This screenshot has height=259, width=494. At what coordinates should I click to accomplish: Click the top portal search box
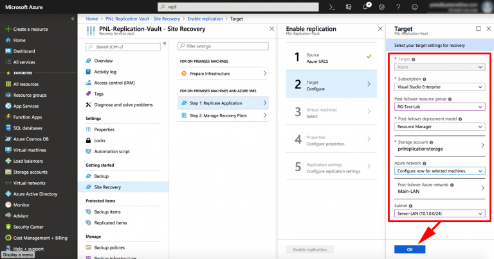tap(238, 7)
